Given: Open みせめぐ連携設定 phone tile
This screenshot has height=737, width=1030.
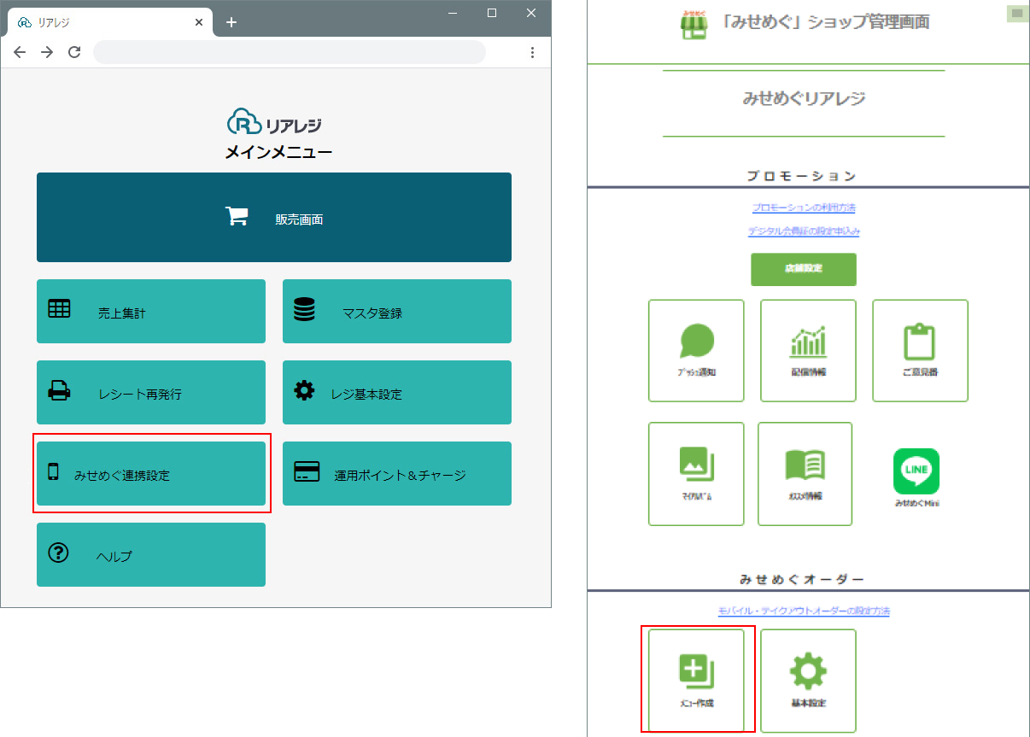Looking at the screenshot, I should point(151,474).
